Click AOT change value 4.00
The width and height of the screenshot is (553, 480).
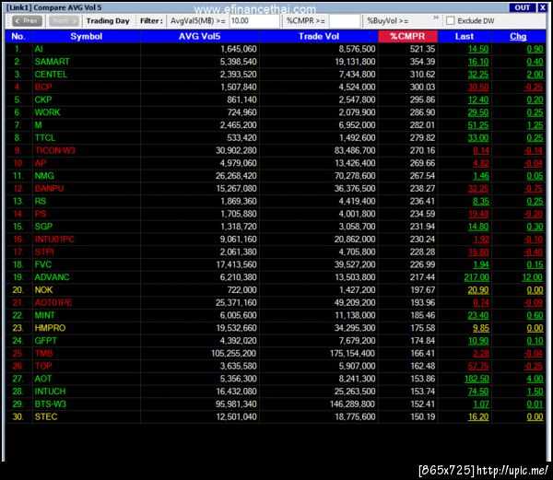(x=535, y=379)
